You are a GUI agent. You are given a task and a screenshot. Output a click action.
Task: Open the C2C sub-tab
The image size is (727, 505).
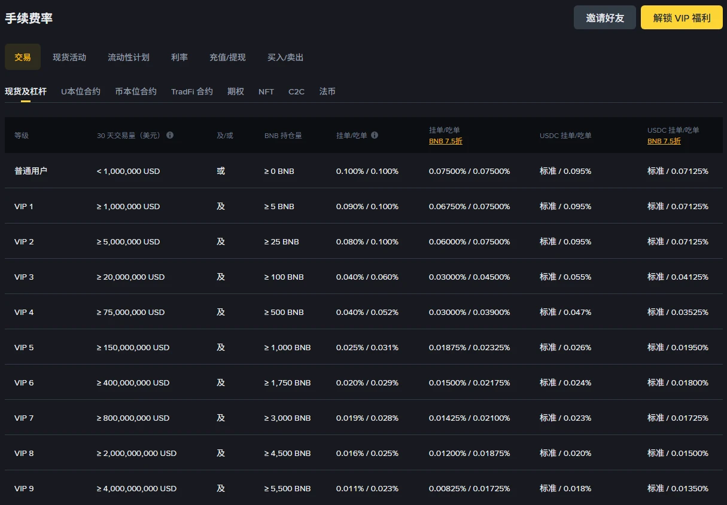(x=296, y=91)
